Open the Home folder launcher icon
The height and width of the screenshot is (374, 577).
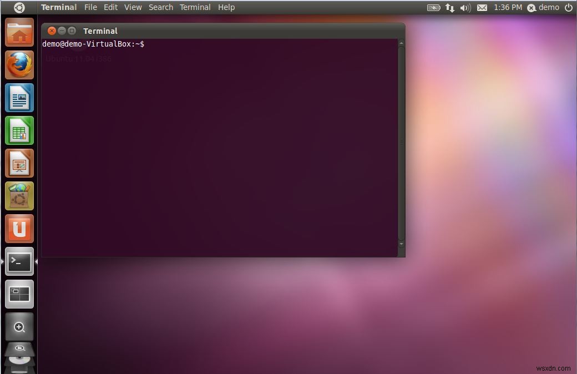click(x=19, y=32)
